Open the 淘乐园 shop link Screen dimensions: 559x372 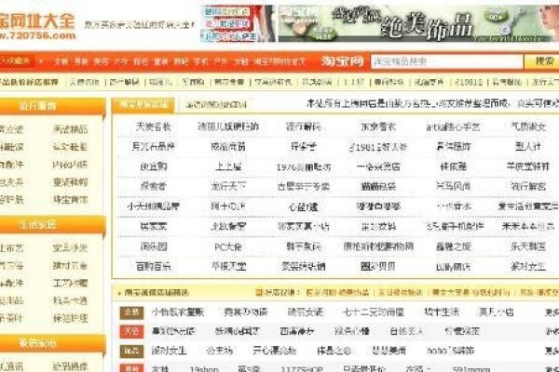click(154, 246)
